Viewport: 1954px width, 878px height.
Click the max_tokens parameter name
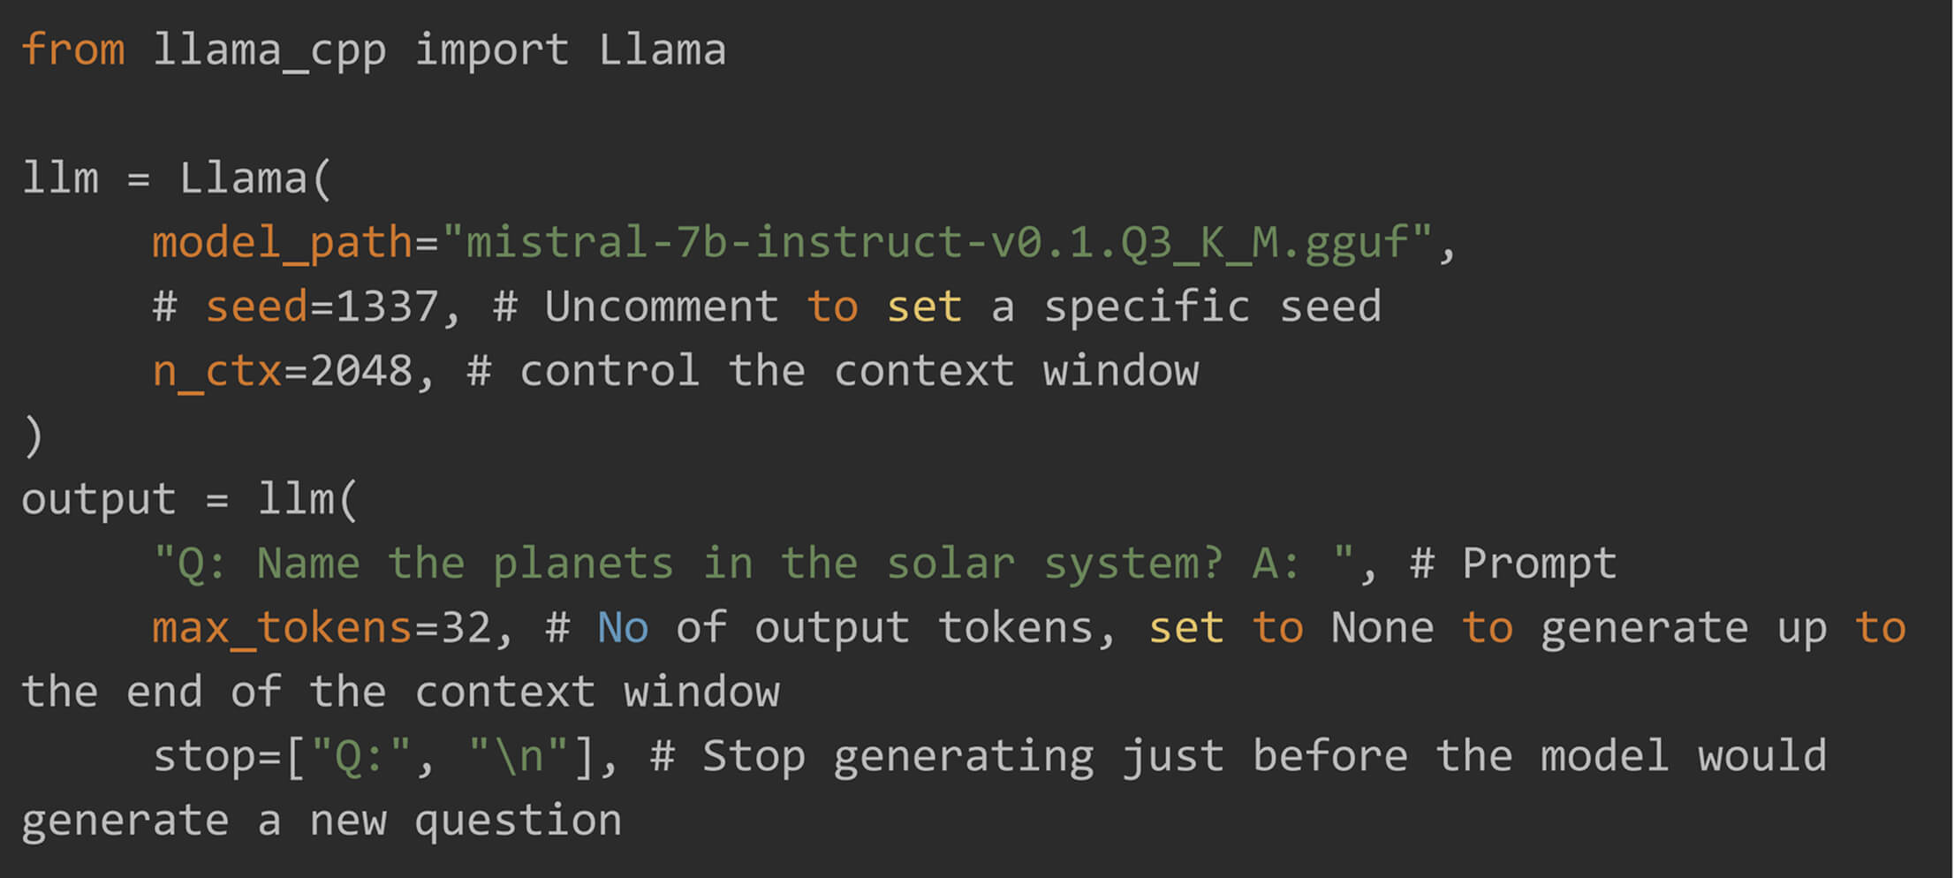[x=282, y=628]
